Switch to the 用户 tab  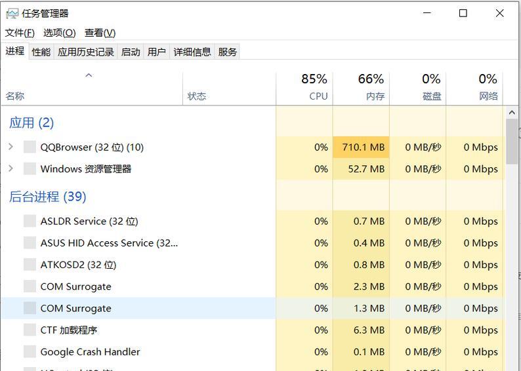(x=157, y=52)
